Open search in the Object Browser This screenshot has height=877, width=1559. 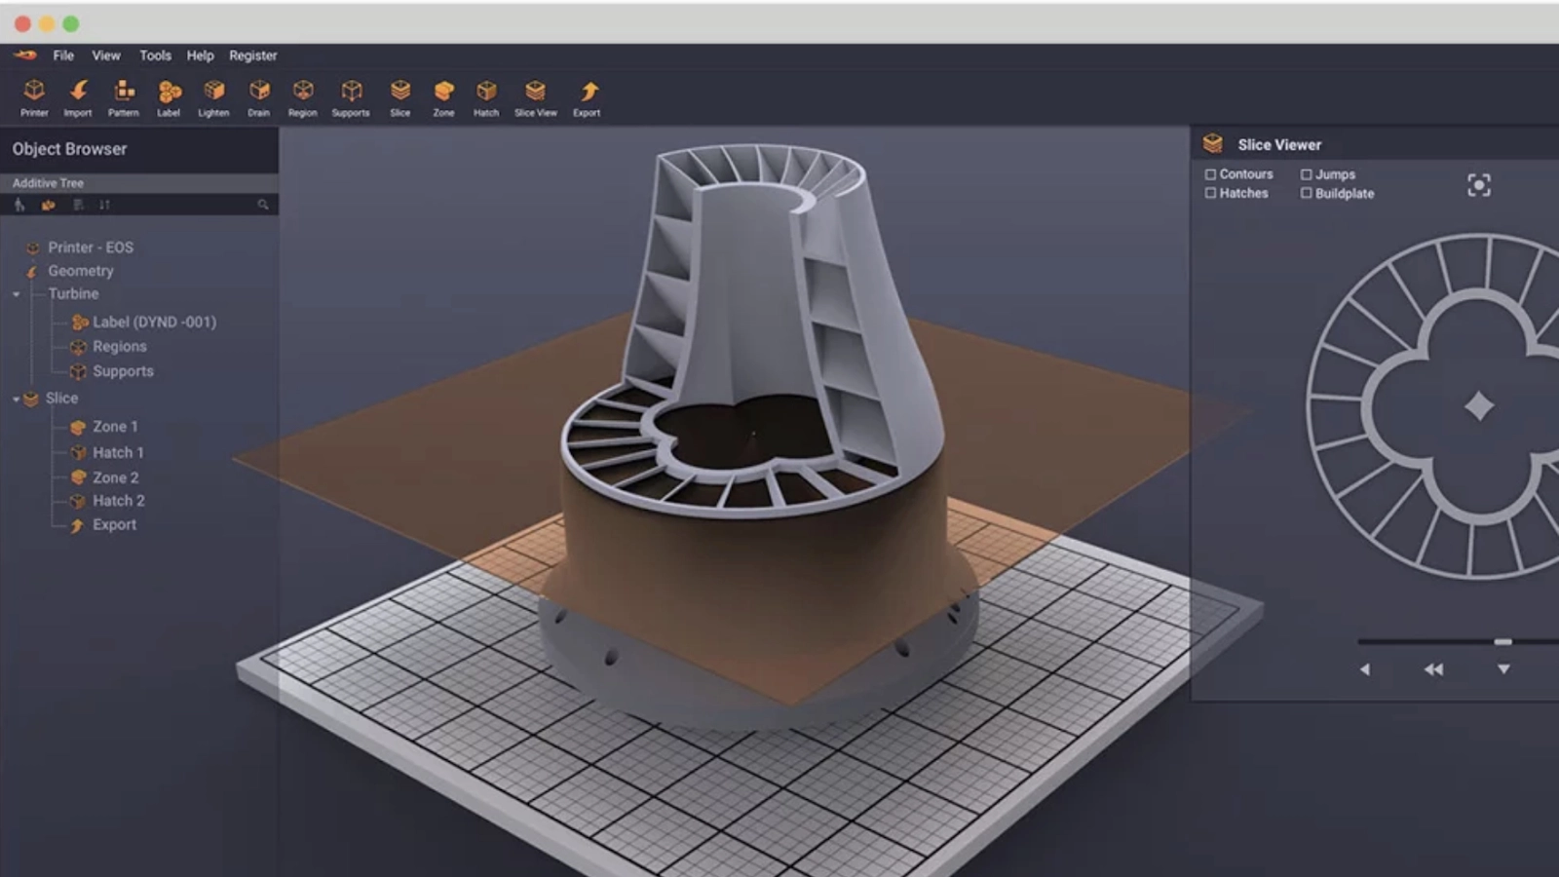point(262,205)
